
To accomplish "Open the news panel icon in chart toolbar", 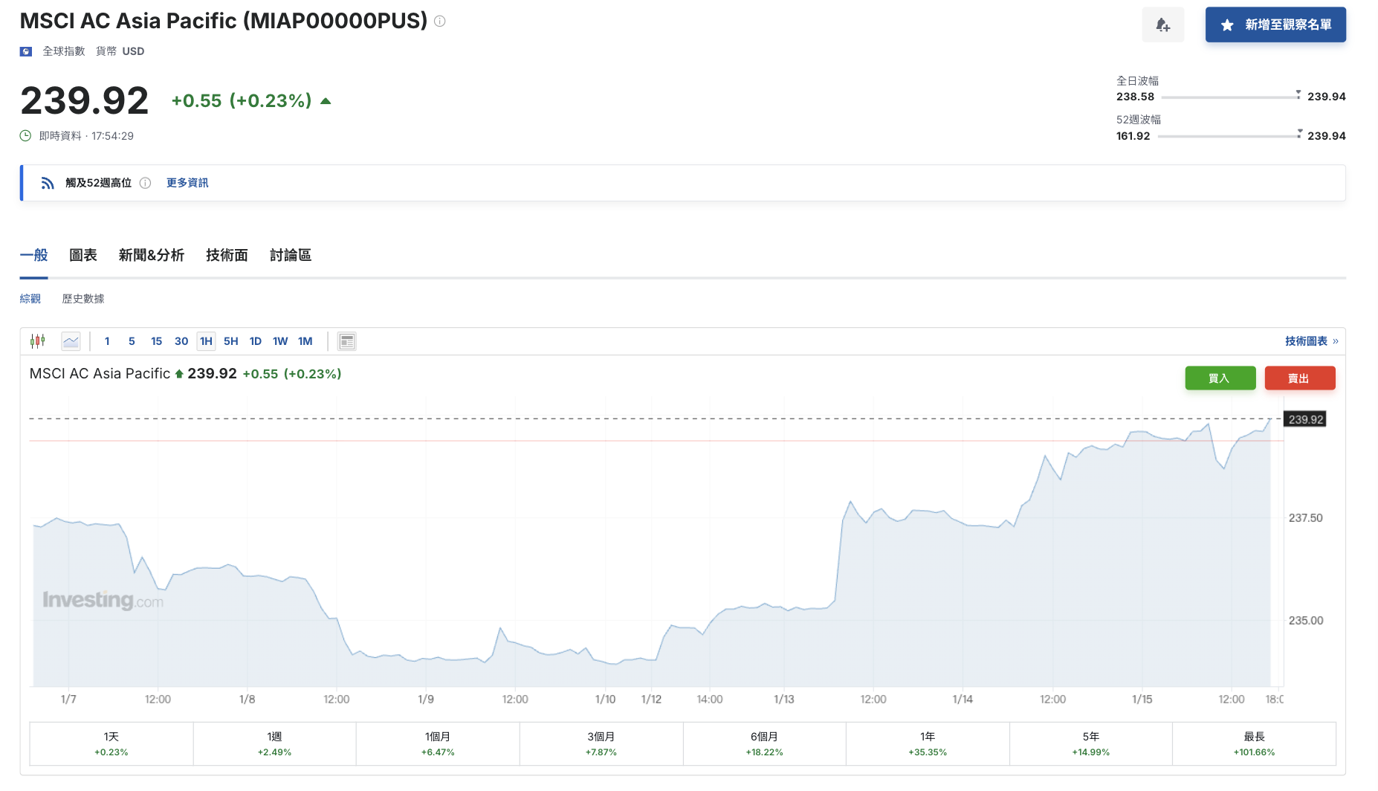I will (346, 341).
